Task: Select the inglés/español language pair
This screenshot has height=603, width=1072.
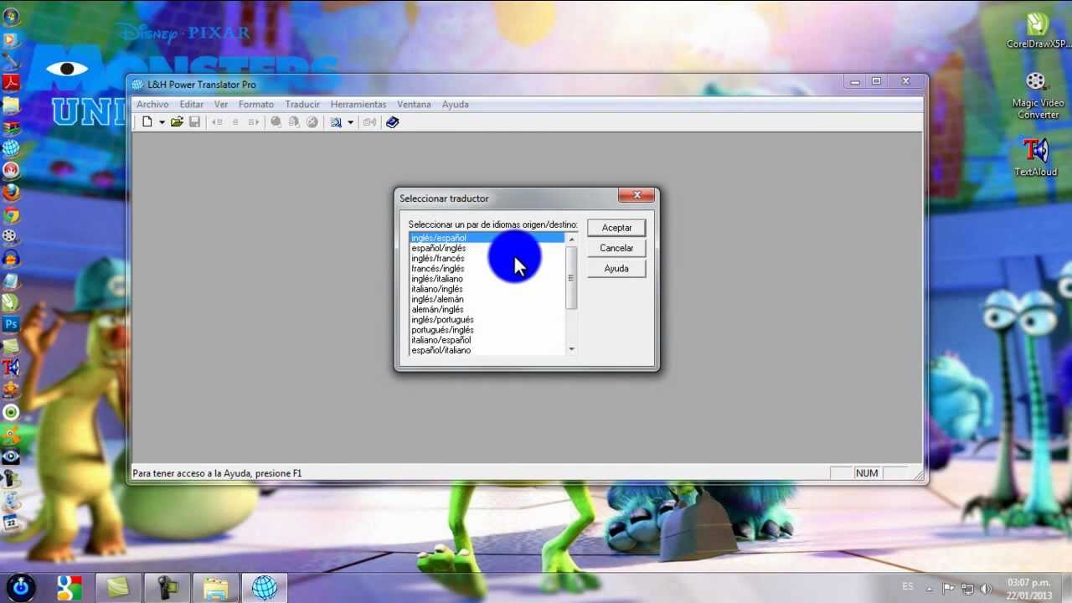Action: pyautogui.click(x=487, y=238)
